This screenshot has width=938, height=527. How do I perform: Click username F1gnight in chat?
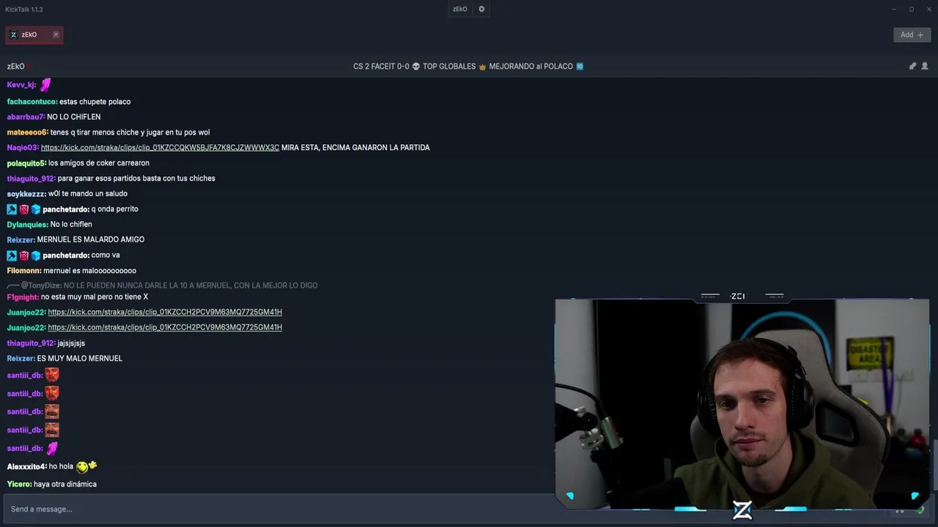[23, 297]
